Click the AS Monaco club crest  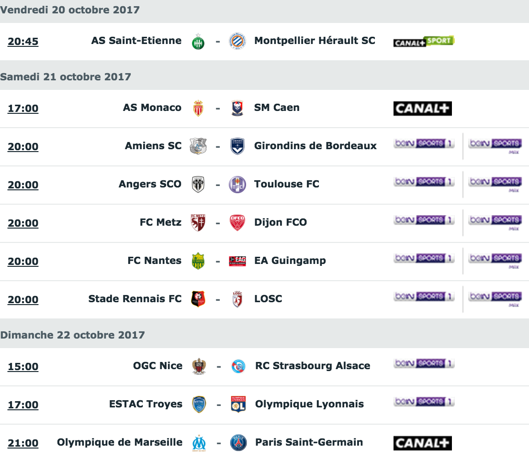tap(198, 108)
